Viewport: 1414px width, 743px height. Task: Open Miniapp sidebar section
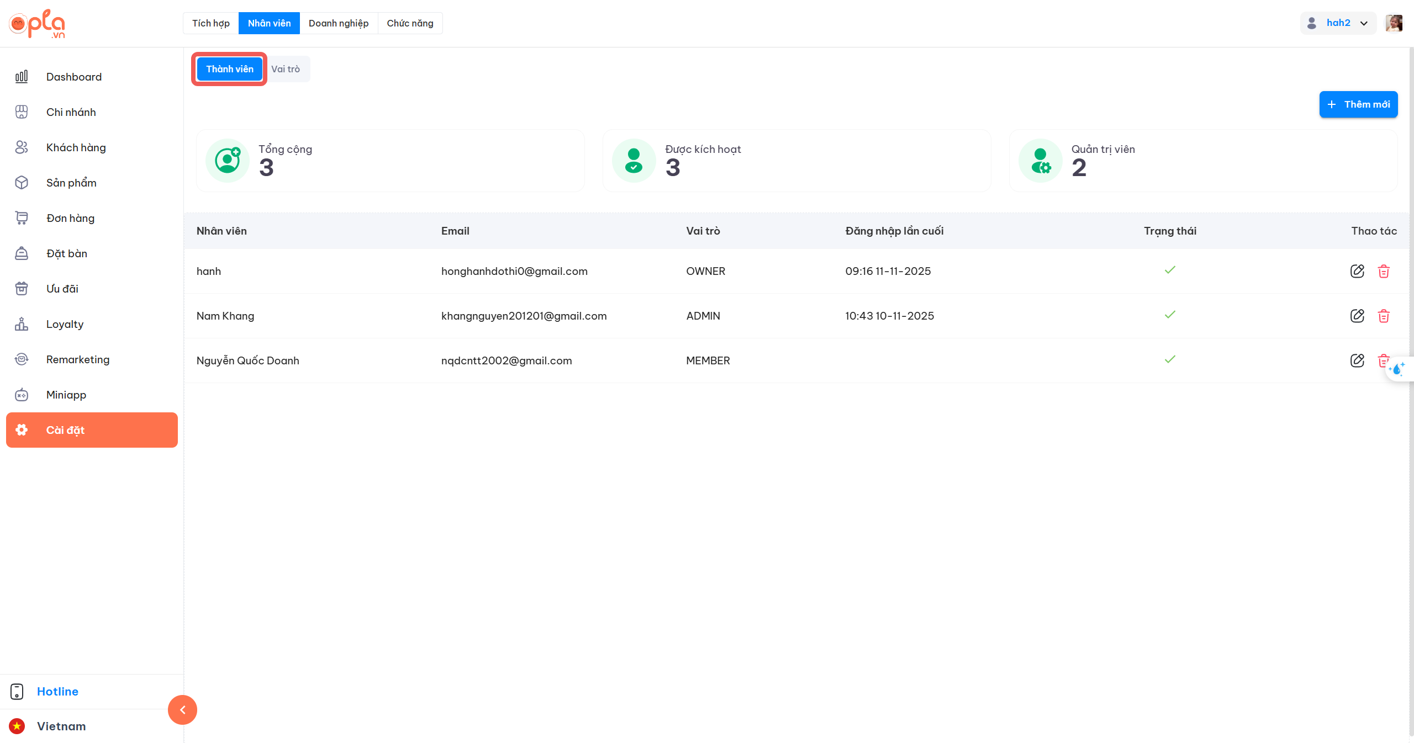click(x=66, y=395)
